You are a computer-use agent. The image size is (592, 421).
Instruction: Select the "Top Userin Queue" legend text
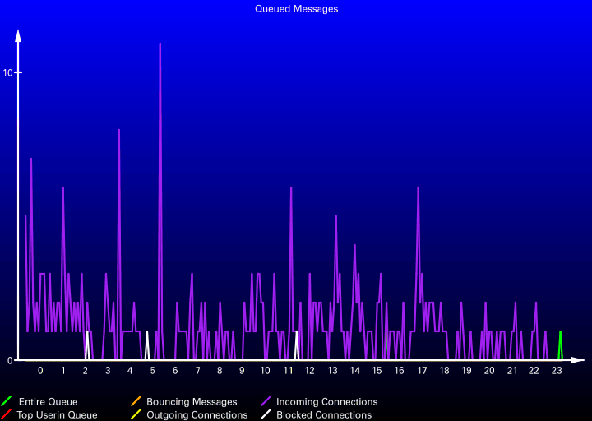(x=57, y=415)
